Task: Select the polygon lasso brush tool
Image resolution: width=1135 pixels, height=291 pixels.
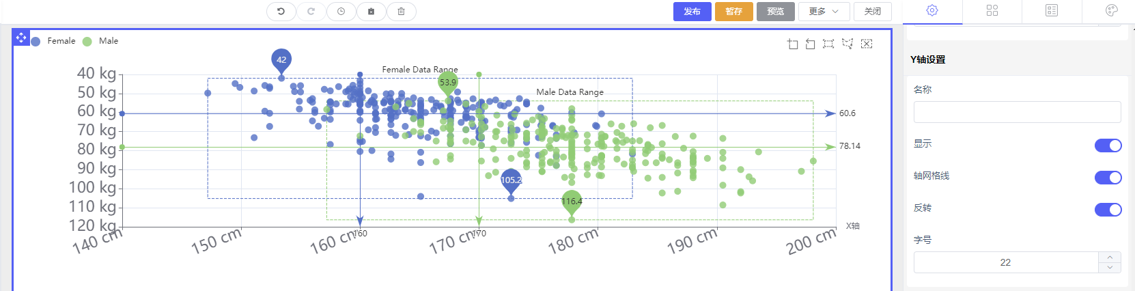Action: [847, 44]
